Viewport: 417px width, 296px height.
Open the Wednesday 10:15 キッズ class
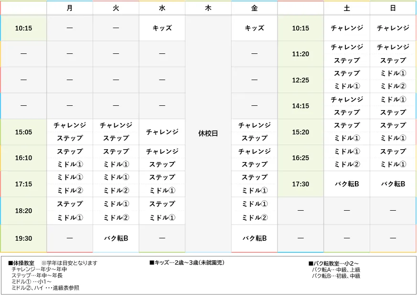pyautogui.click(x=162, y=28)
